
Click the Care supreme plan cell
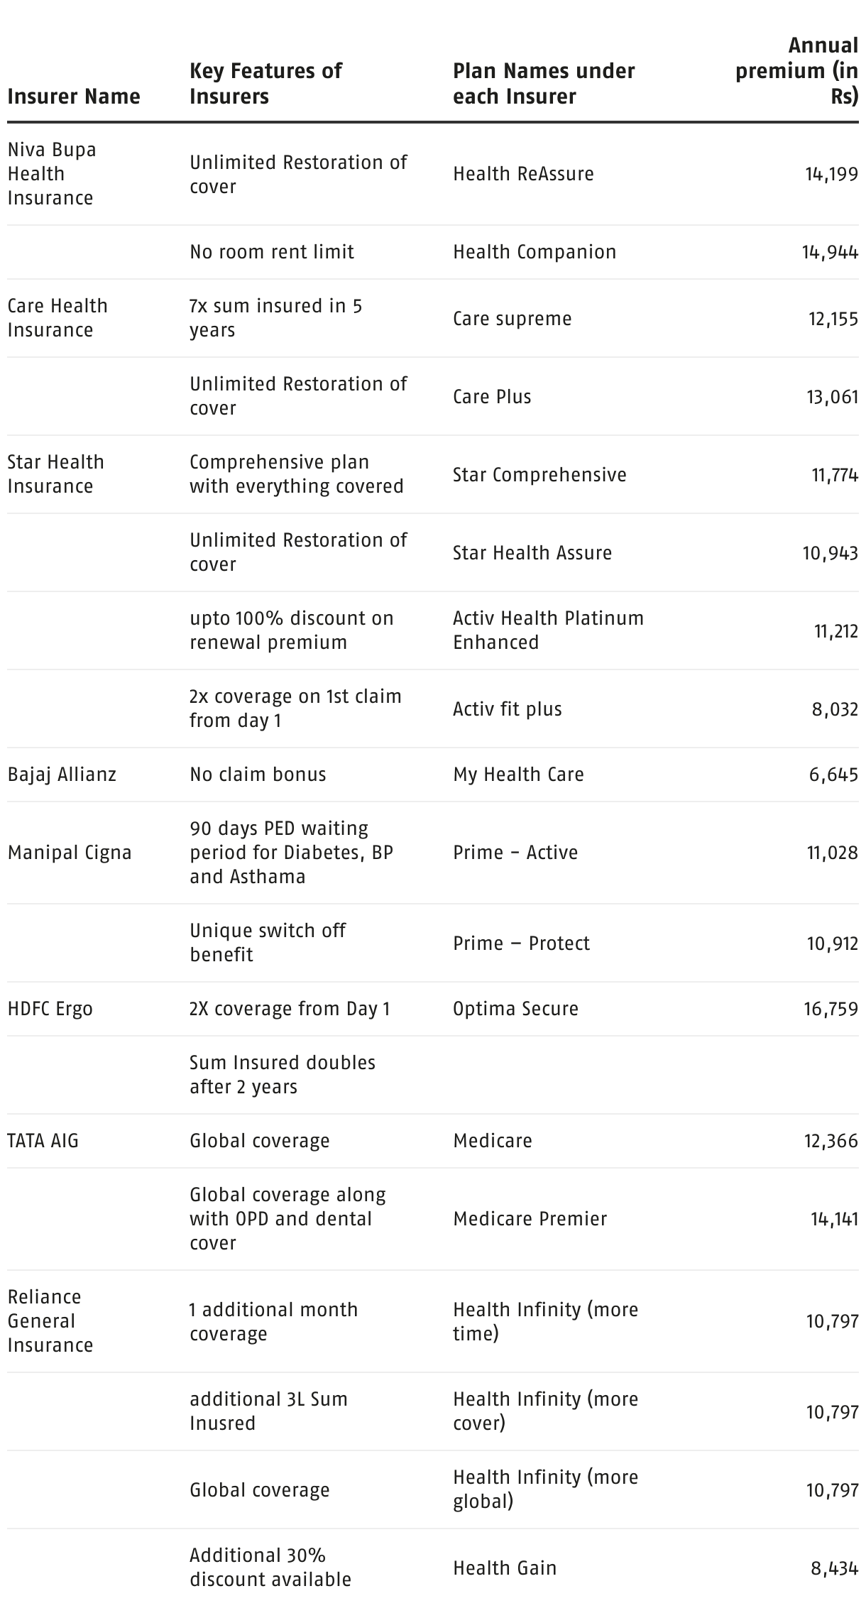coord(512,319)
